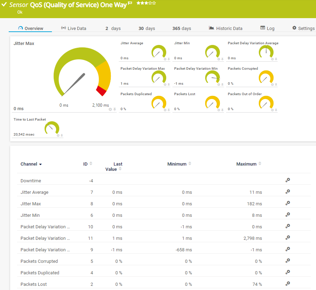Open settings gear for Jitter Average row
Screen dimensions: 316x290
tap(288, 192)
